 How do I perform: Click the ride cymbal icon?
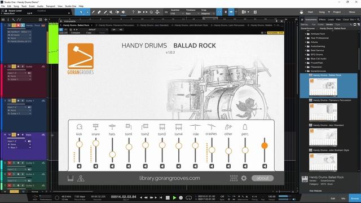pos(195,127)
